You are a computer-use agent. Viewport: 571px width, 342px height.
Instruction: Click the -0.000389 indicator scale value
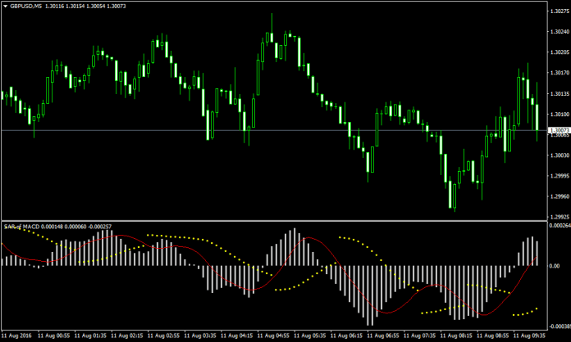(558, 325)
